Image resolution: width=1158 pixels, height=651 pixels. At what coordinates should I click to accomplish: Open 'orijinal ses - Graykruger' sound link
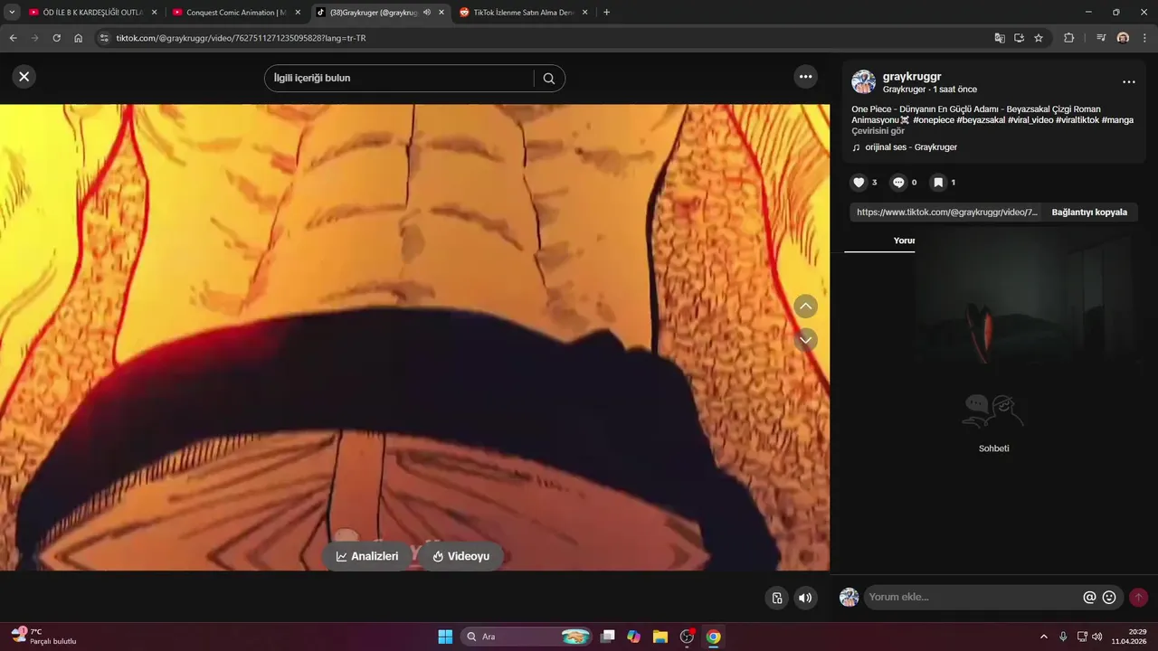(x=910, y=147)
